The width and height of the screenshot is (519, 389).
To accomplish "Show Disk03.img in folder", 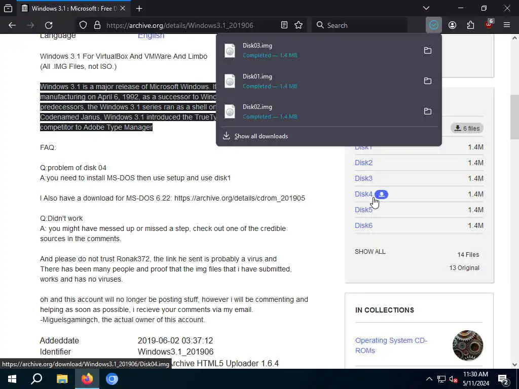I will 428,50.
